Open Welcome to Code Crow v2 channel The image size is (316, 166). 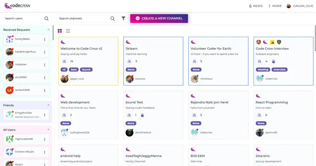click(x=88, y=61)
